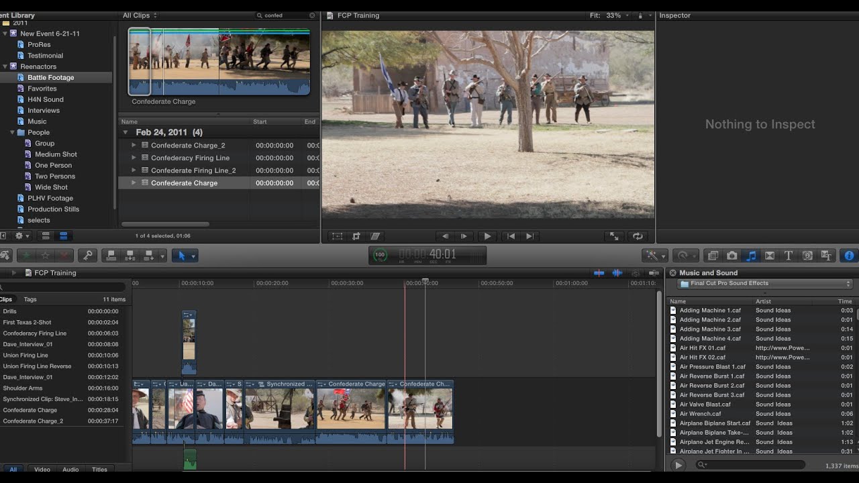Click the viewer Crop tool icon

pyautogui.click(x=356, y=236)
